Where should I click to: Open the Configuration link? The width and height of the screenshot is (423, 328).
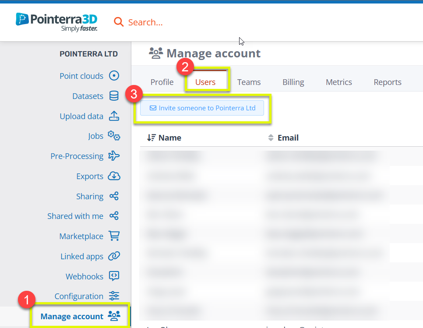(79, 296)
